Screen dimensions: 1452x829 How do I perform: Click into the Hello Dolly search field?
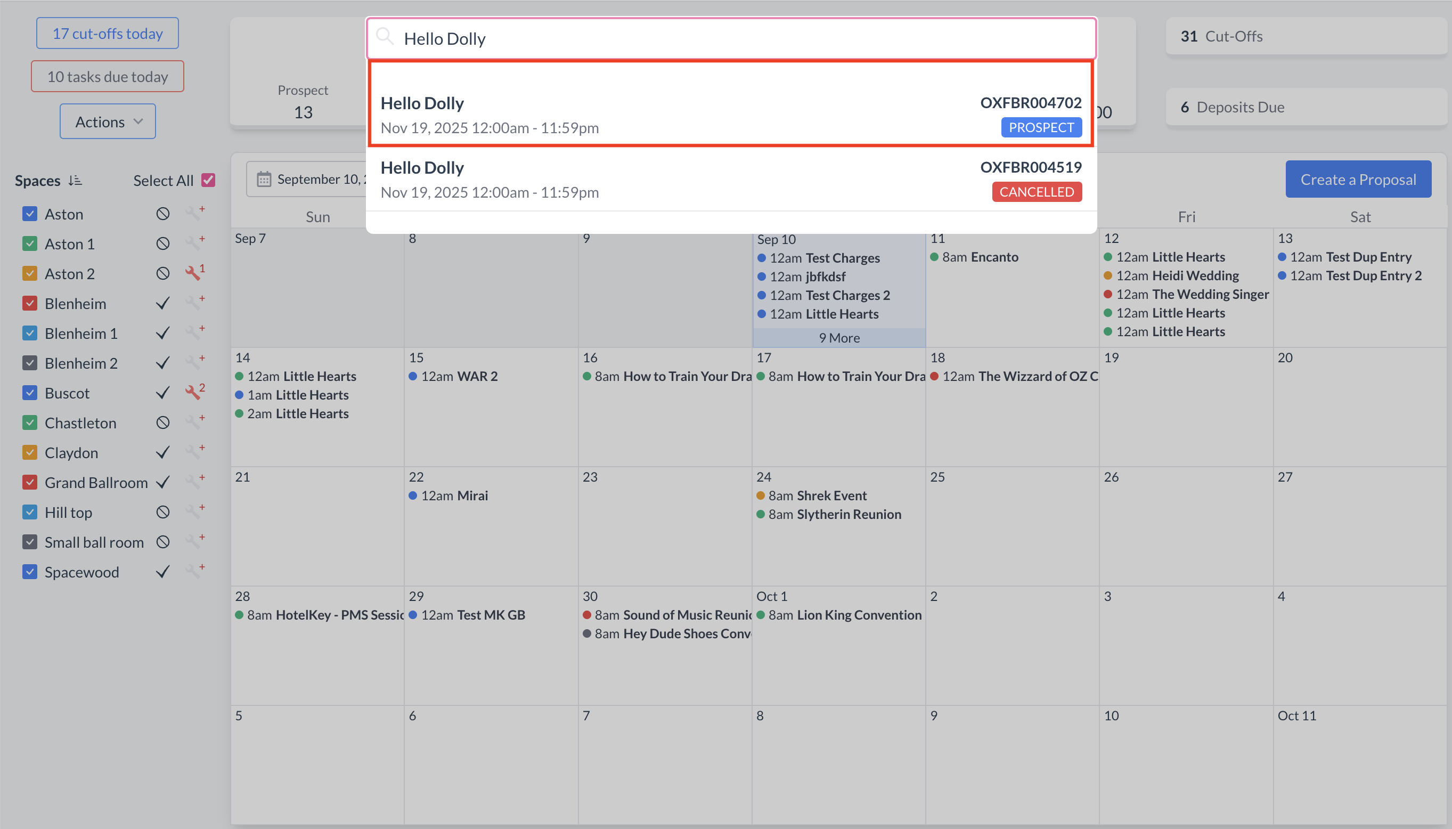click(731, 39)
